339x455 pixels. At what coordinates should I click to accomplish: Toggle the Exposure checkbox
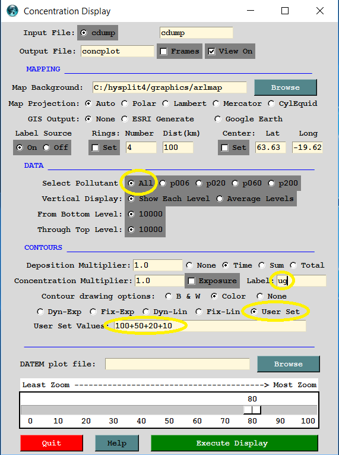[x=191, y=281]
